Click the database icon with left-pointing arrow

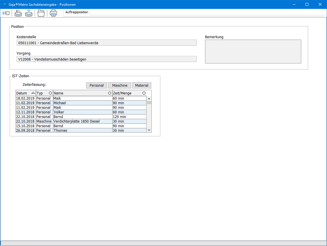pos(18,13)
